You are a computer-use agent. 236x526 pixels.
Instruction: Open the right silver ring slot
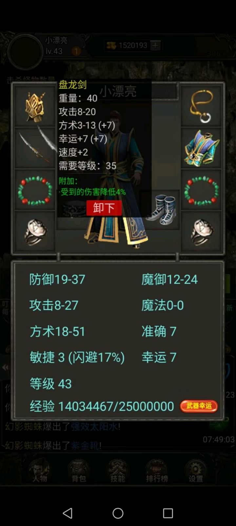[201, 232]
